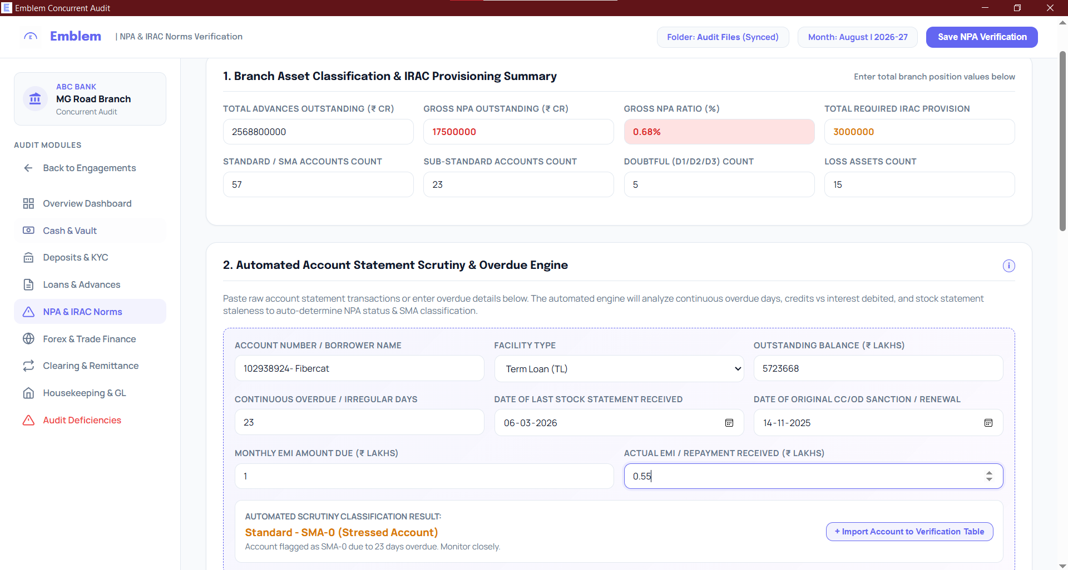Click the Total Advances Outstanding input field
This screenshot has height=570, width=1068.
318,132
